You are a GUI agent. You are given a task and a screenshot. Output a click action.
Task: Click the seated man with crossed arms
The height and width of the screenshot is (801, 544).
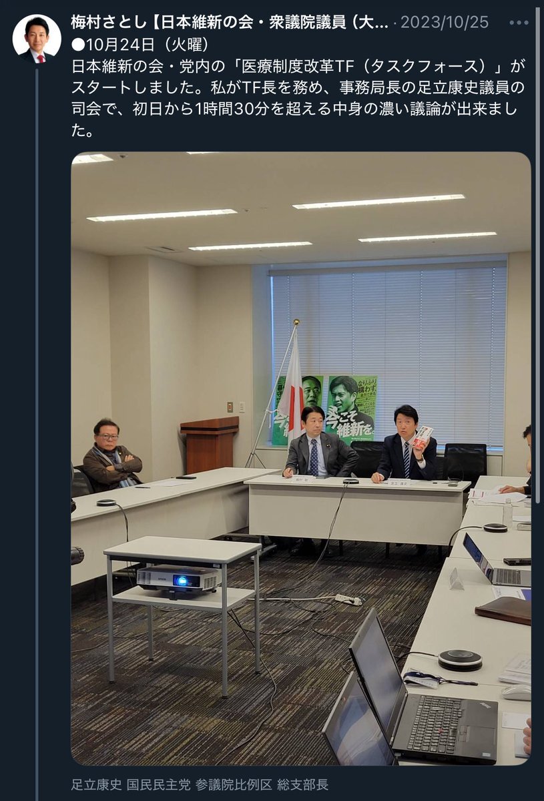[111, 455]
